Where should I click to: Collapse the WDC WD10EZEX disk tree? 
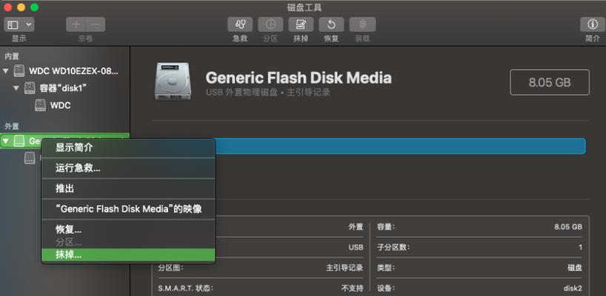click(x=5, y=71)
